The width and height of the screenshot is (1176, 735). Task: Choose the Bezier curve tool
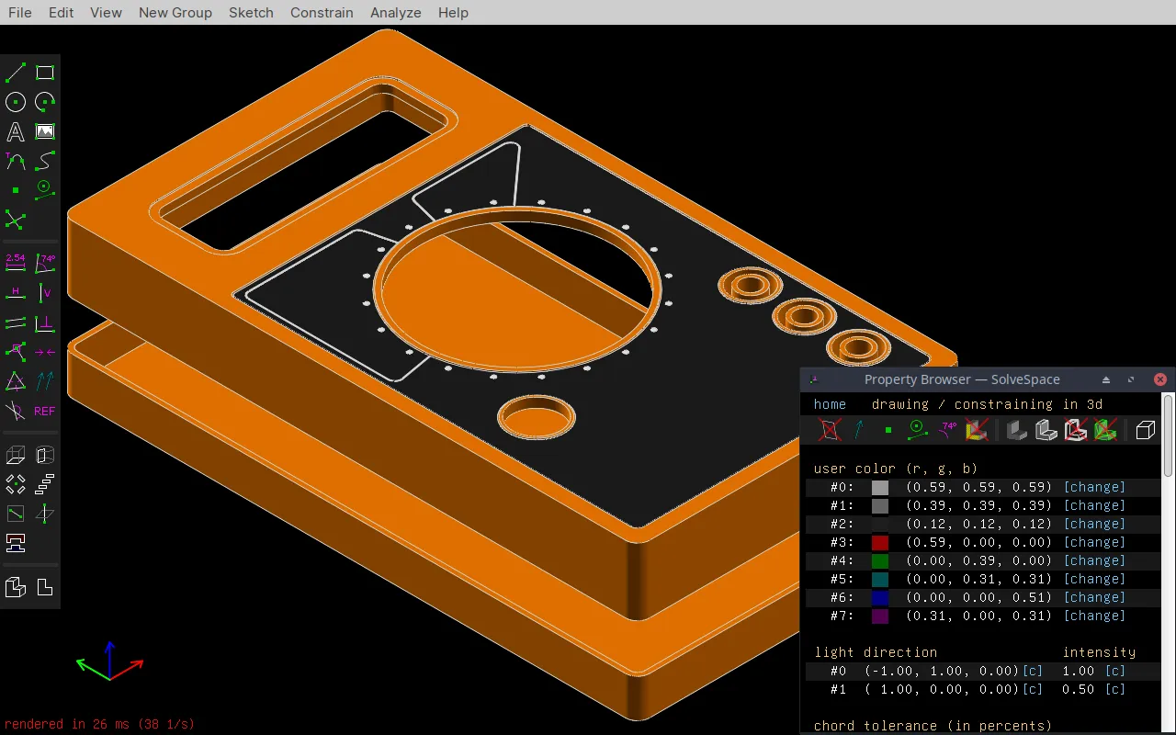pyautogui.click(x=44, y=161)
